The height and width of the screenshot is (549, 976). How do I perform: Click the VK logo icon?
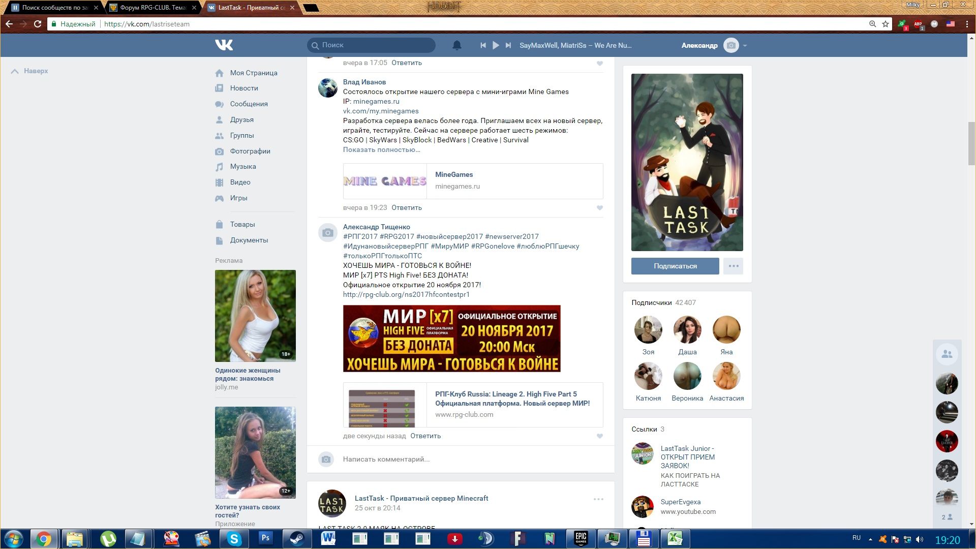(x=224, y=45)
